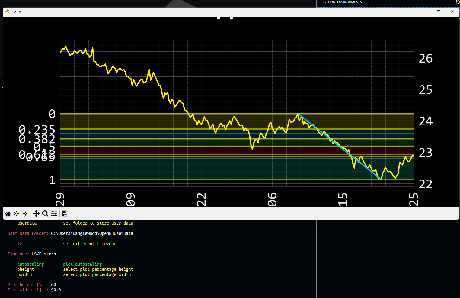Click the Plot width percentage value
Viewport: 460px width, 298px height.
tap(56, 290)
